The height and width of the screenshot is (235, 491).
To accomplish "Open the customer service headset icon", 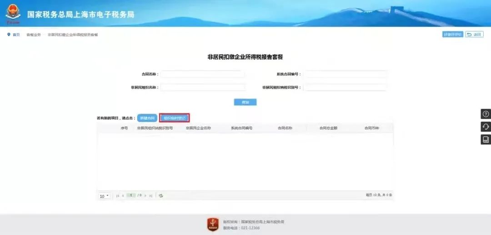I will [486, 127].
